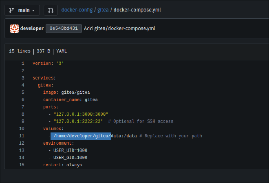Select line number 1
The height and width of the screenshot is (183, 269).
[23, 64]
